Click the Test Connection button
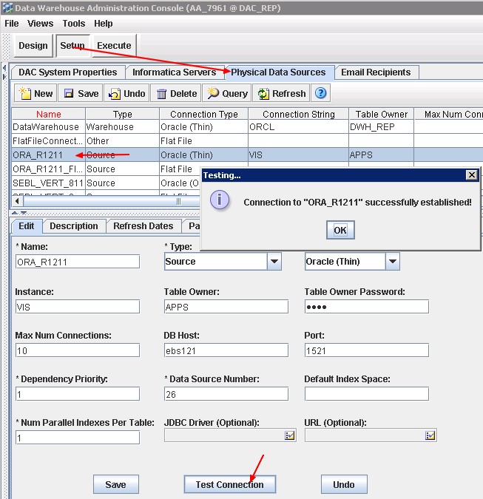Image resolution: width=483 pixels, height=499 pixels. click(x=229, y=484)
